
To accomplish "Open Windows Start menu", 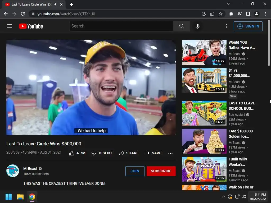I will point(8,197).
